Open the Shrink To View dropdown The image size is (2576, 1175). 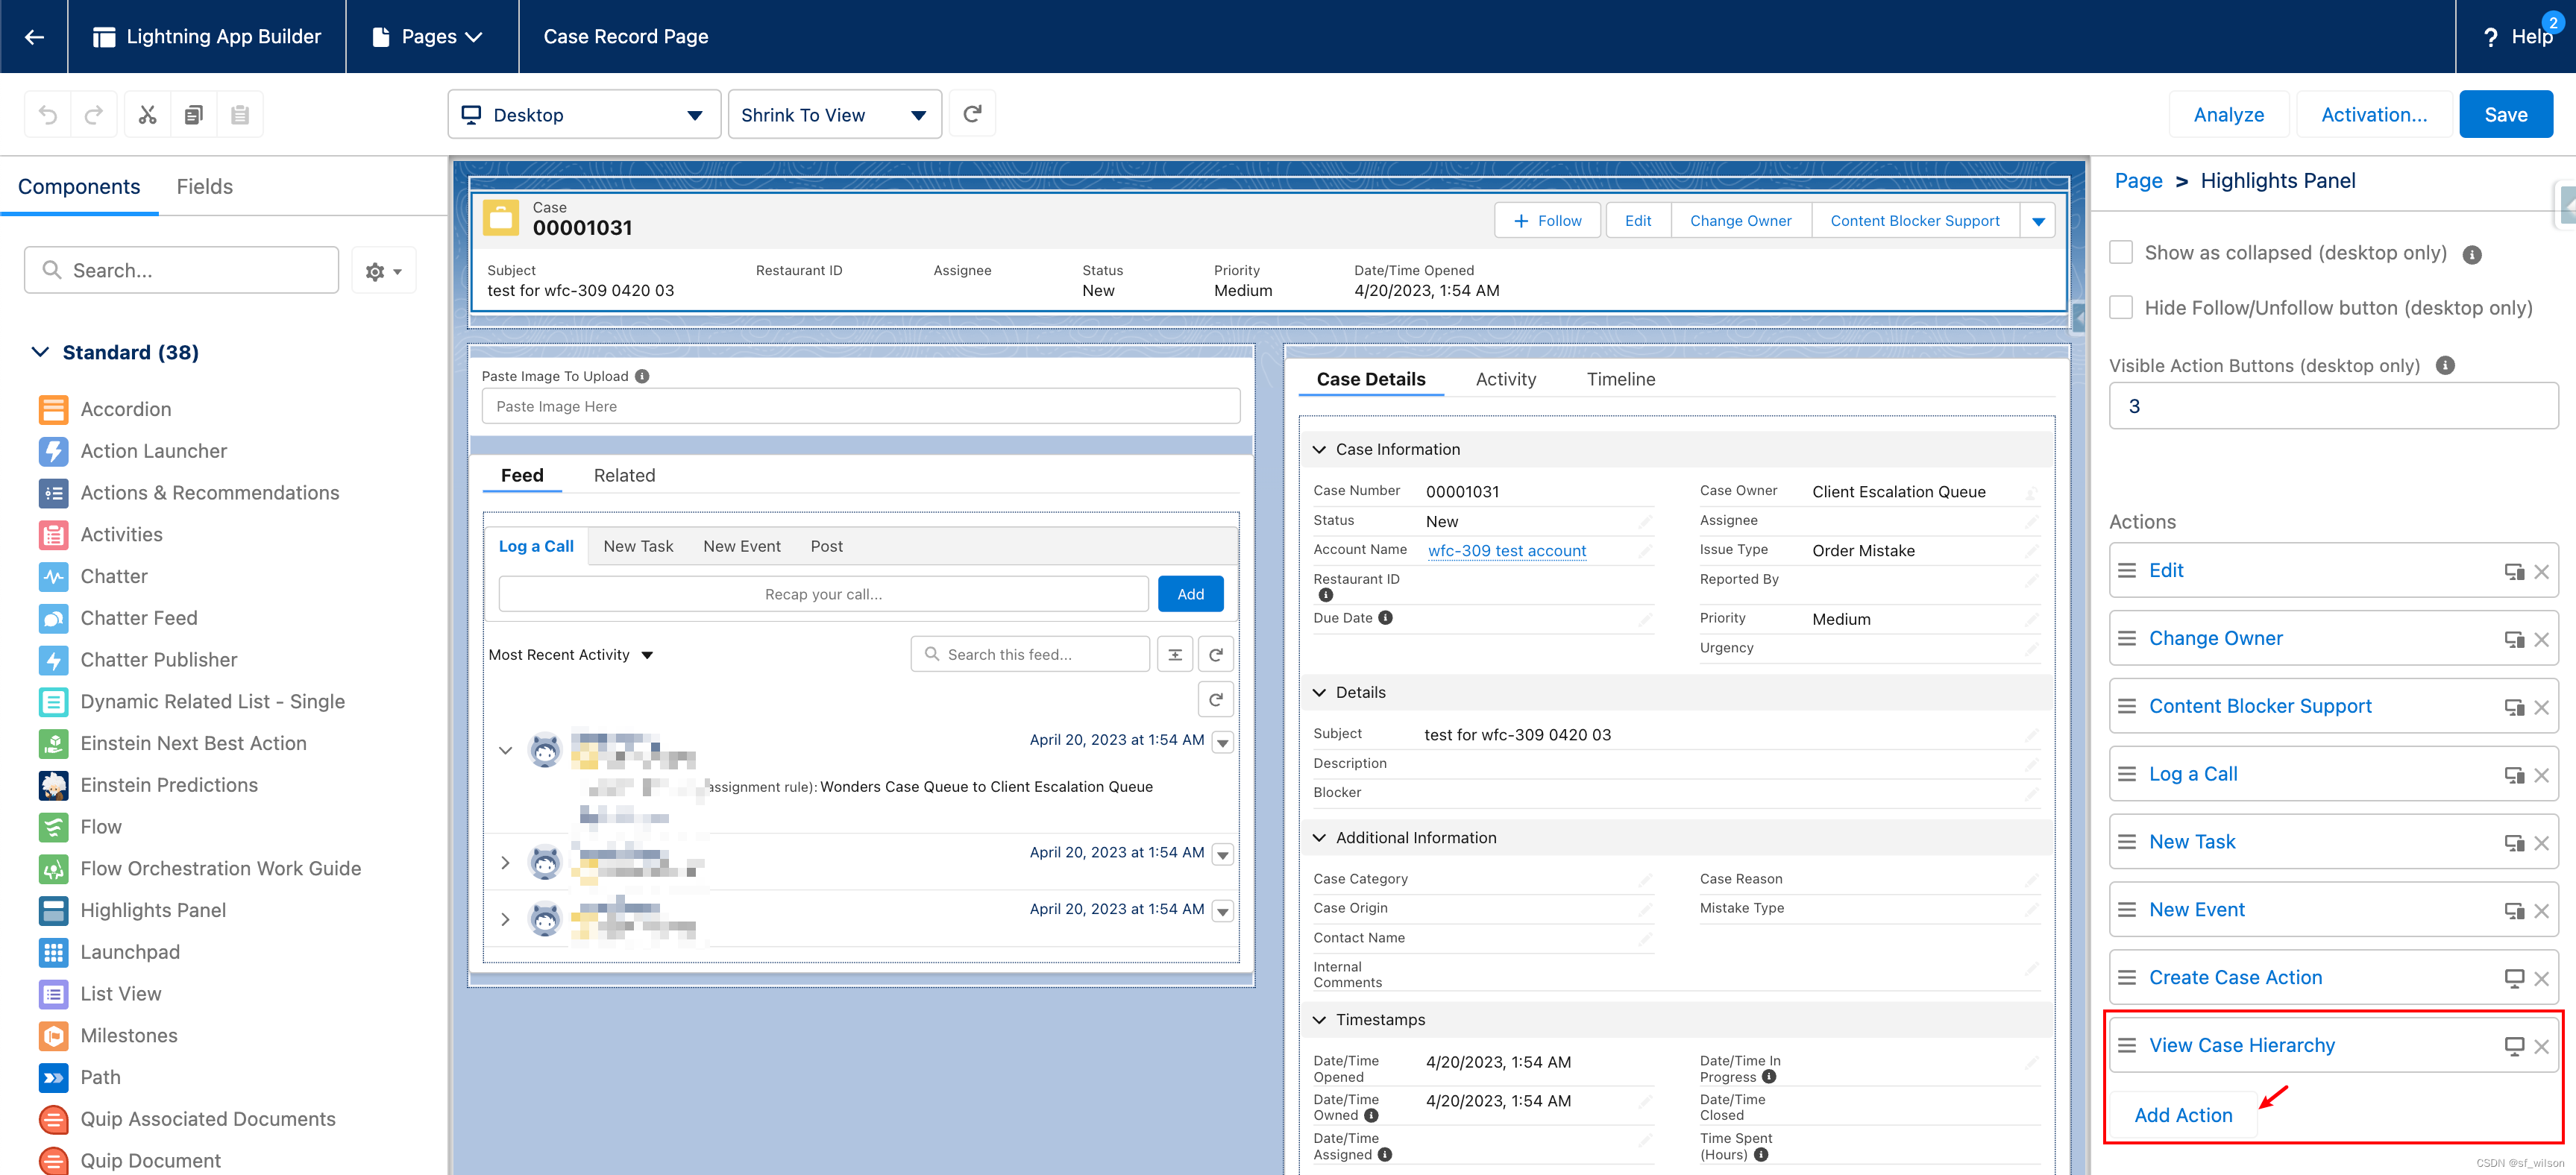coord(834,115)
